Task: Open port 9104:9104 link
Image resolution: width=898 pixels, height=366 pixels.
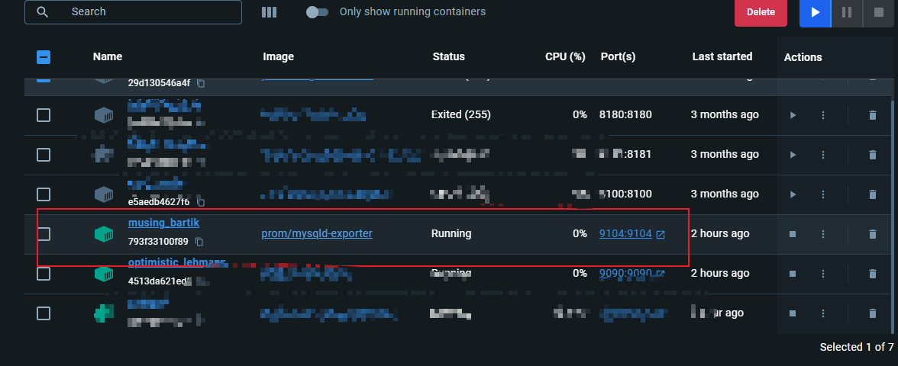Action: 625,233
